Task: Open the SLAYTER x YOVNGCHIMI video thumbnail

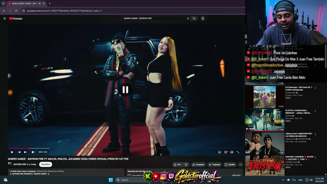Action: pyautogui.click(x=265, y=120)
